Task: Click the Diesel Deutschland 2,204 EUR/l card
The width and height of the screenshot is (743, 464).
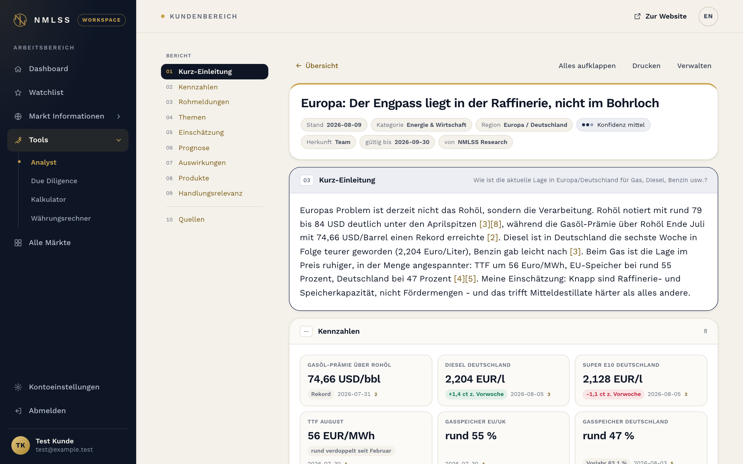Action: (x=504, y=380)
